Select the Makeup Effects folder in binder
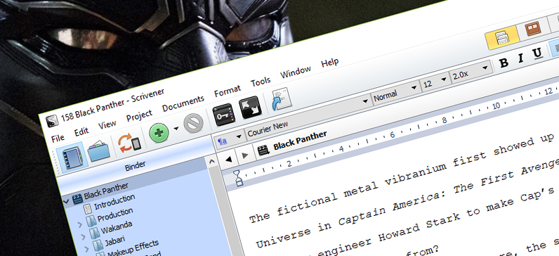 pos(133,249)
